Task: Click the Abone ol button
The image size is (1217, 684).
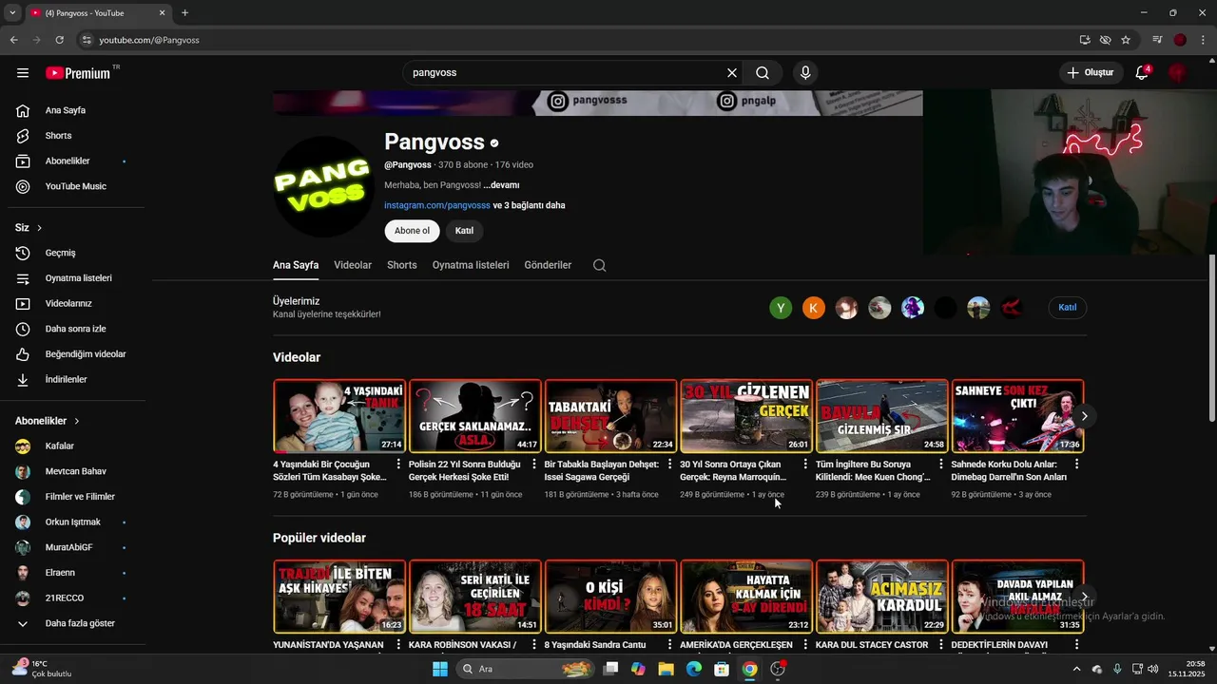Action: pyautogui.click(x=412, y=231)
